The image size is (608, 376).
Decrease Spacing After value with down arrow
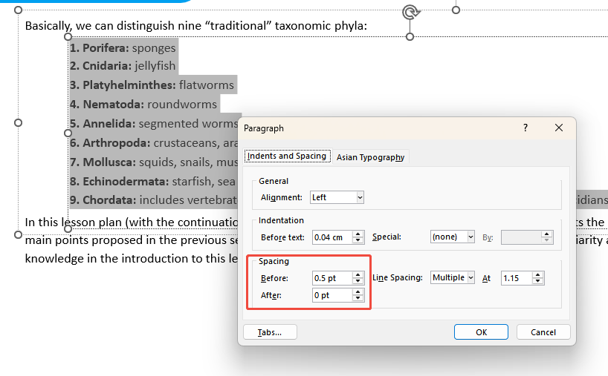pyautogui.click(x=358, y=299)
